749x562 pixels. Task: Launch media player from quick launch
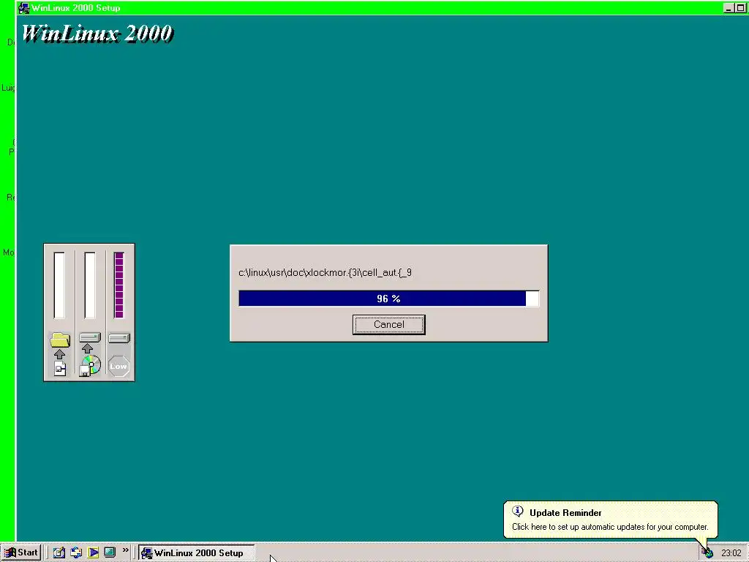(x=93, y=552)
